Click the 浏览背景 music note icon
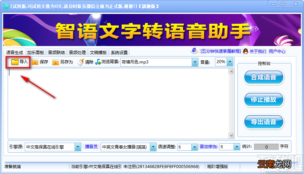Viewport: 304px width, 174px height. pyautogui.click(x=98, y=62)
